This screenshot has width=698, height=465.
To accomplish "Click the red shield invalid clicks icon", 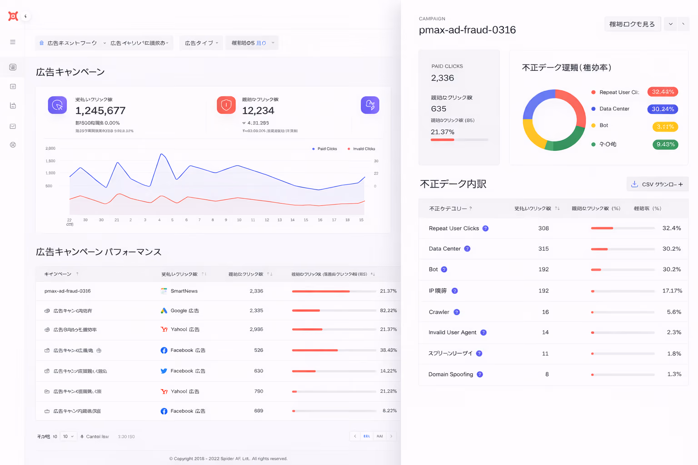I will pos(226,105).
